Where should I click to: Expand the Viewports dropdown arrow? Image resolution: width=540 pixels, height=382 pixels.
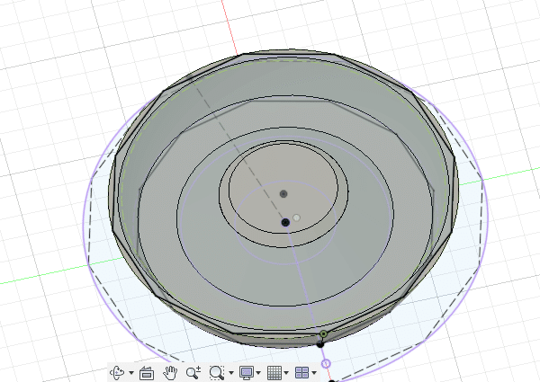pos(314,373)
